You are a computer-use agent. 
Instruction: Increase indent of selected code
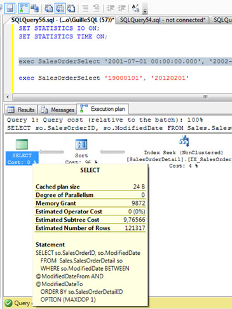coord(121,8)
